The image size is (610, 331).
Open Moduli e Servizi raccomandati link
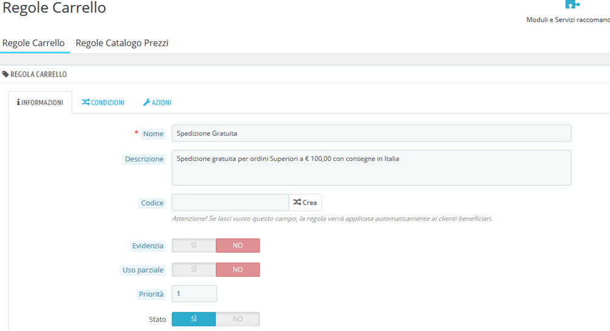click(x=568, y=19)
